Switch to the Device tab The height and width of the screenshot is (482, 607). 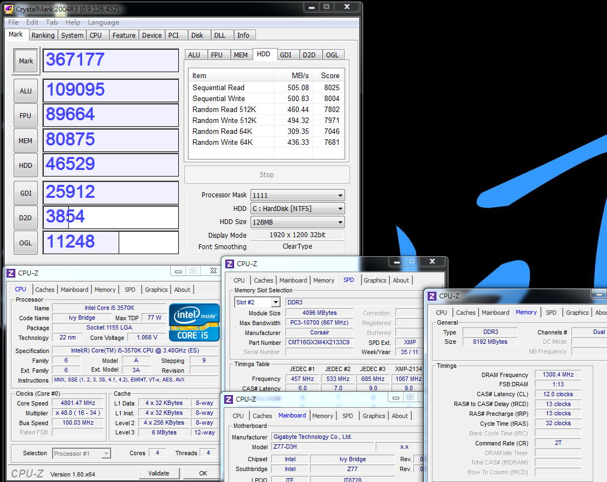pyautogui.click(x=152, y=35)
